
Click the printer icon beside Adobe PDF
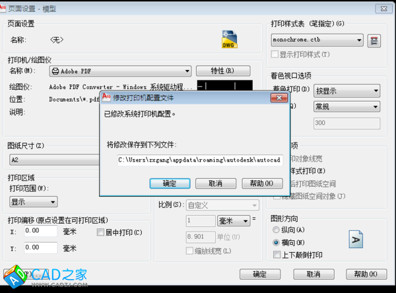point(55,71)
